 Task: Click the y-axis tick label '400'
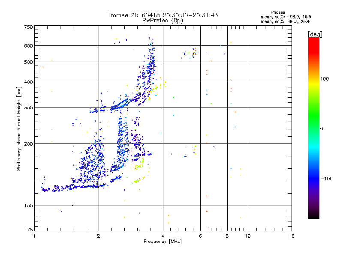[28, 82]
